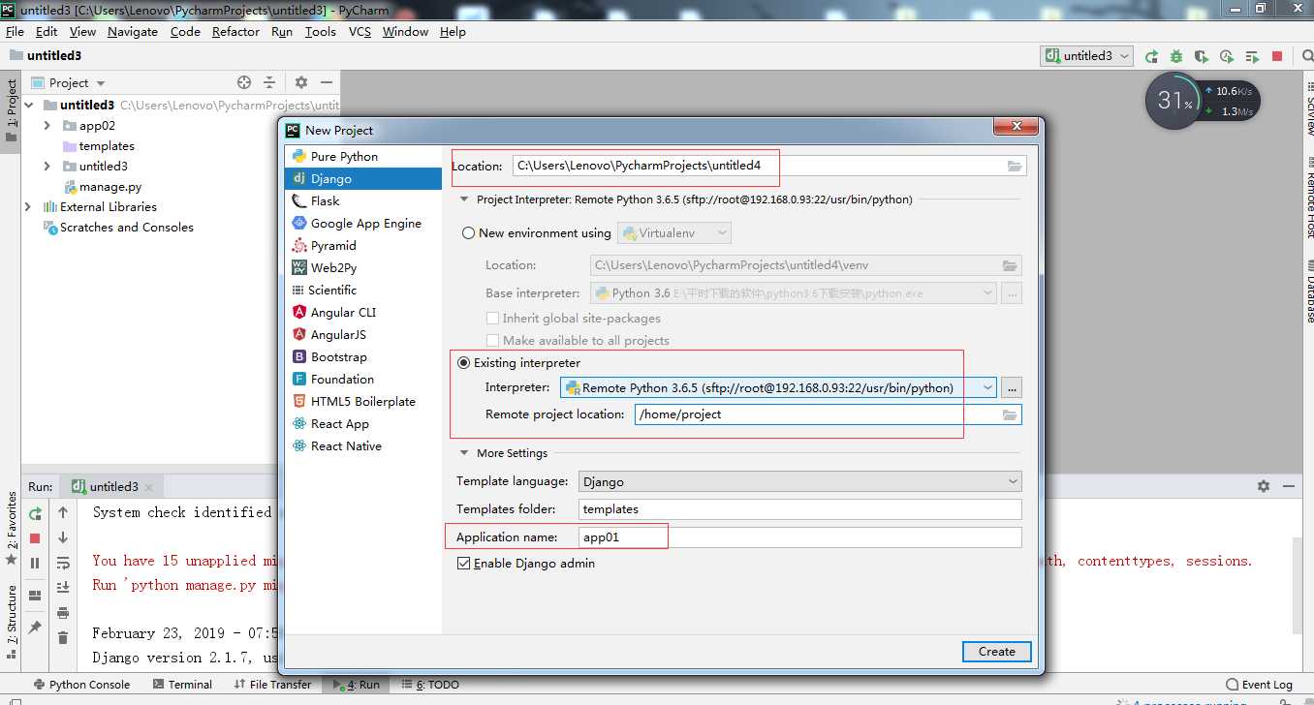Open the Event Log
1314x705 pixels.
(1259, 685)
